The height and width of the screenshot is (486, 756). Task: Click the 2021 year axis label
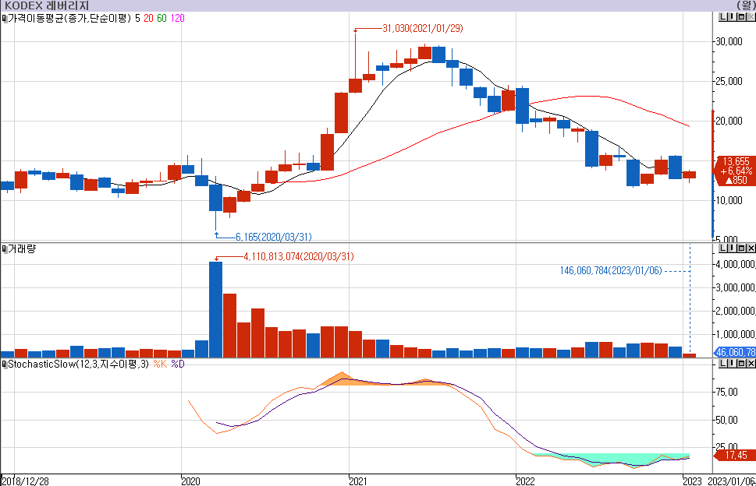pyautogui.click(x=358, y=481)
